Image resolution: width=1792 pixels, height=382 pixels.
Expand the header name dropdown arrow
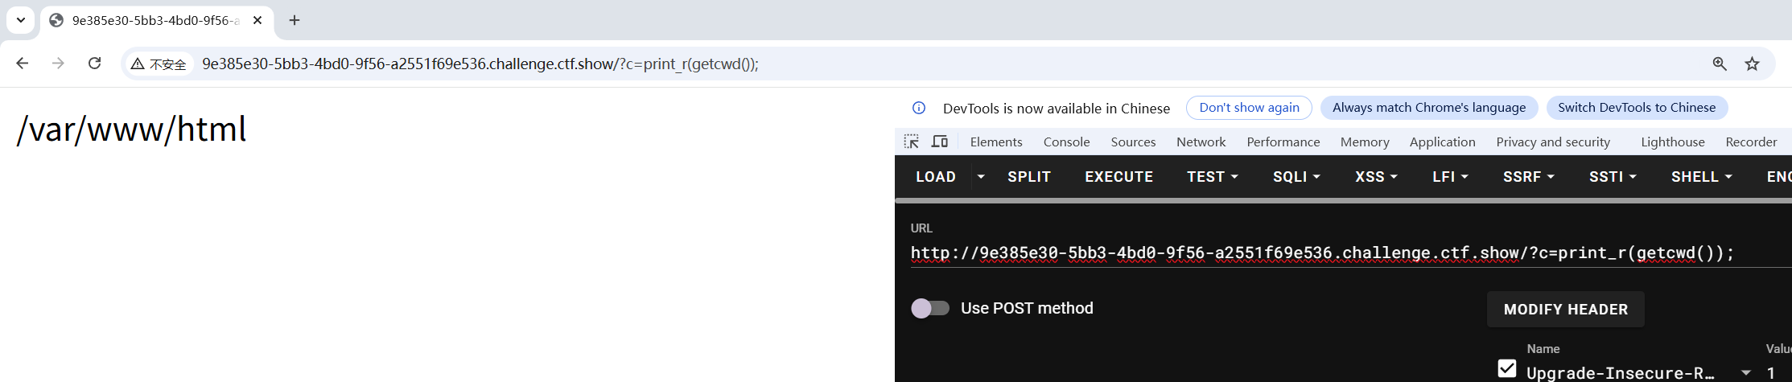tap(1746, 372)
